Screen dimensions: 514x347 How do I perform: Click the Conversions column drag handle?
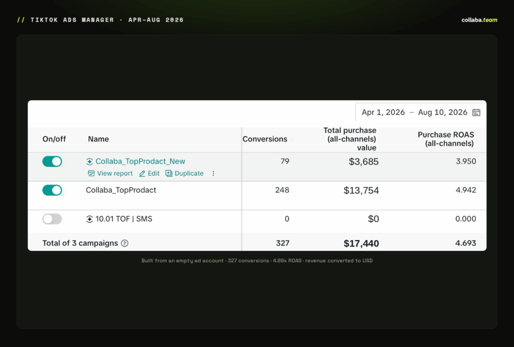292,139
